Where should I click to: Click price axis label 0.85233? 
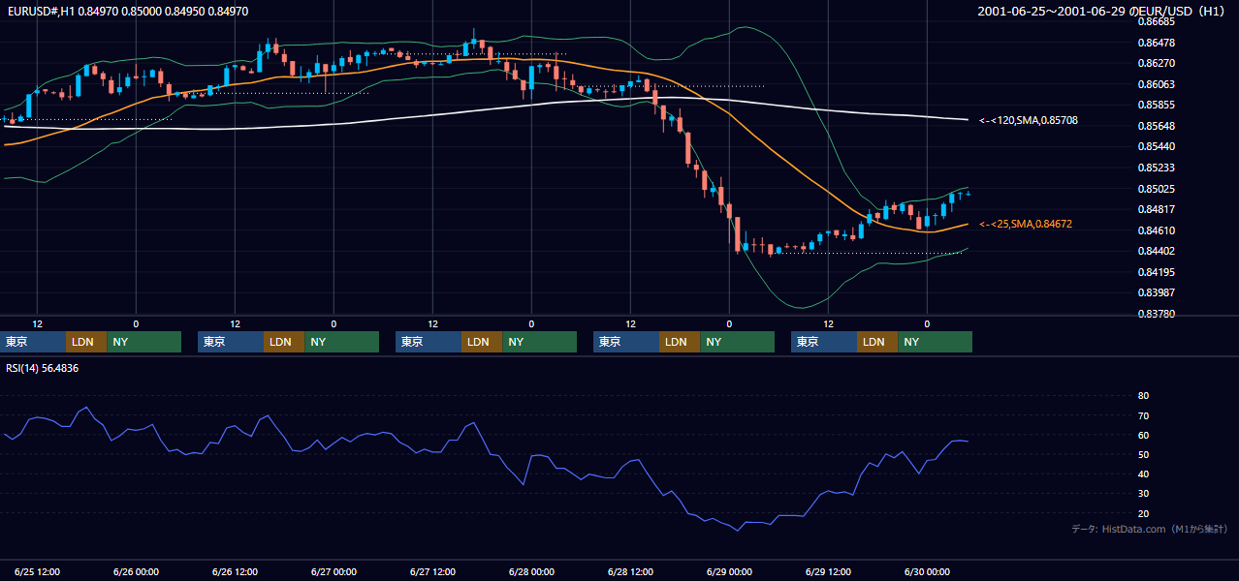coord(1156,168)
